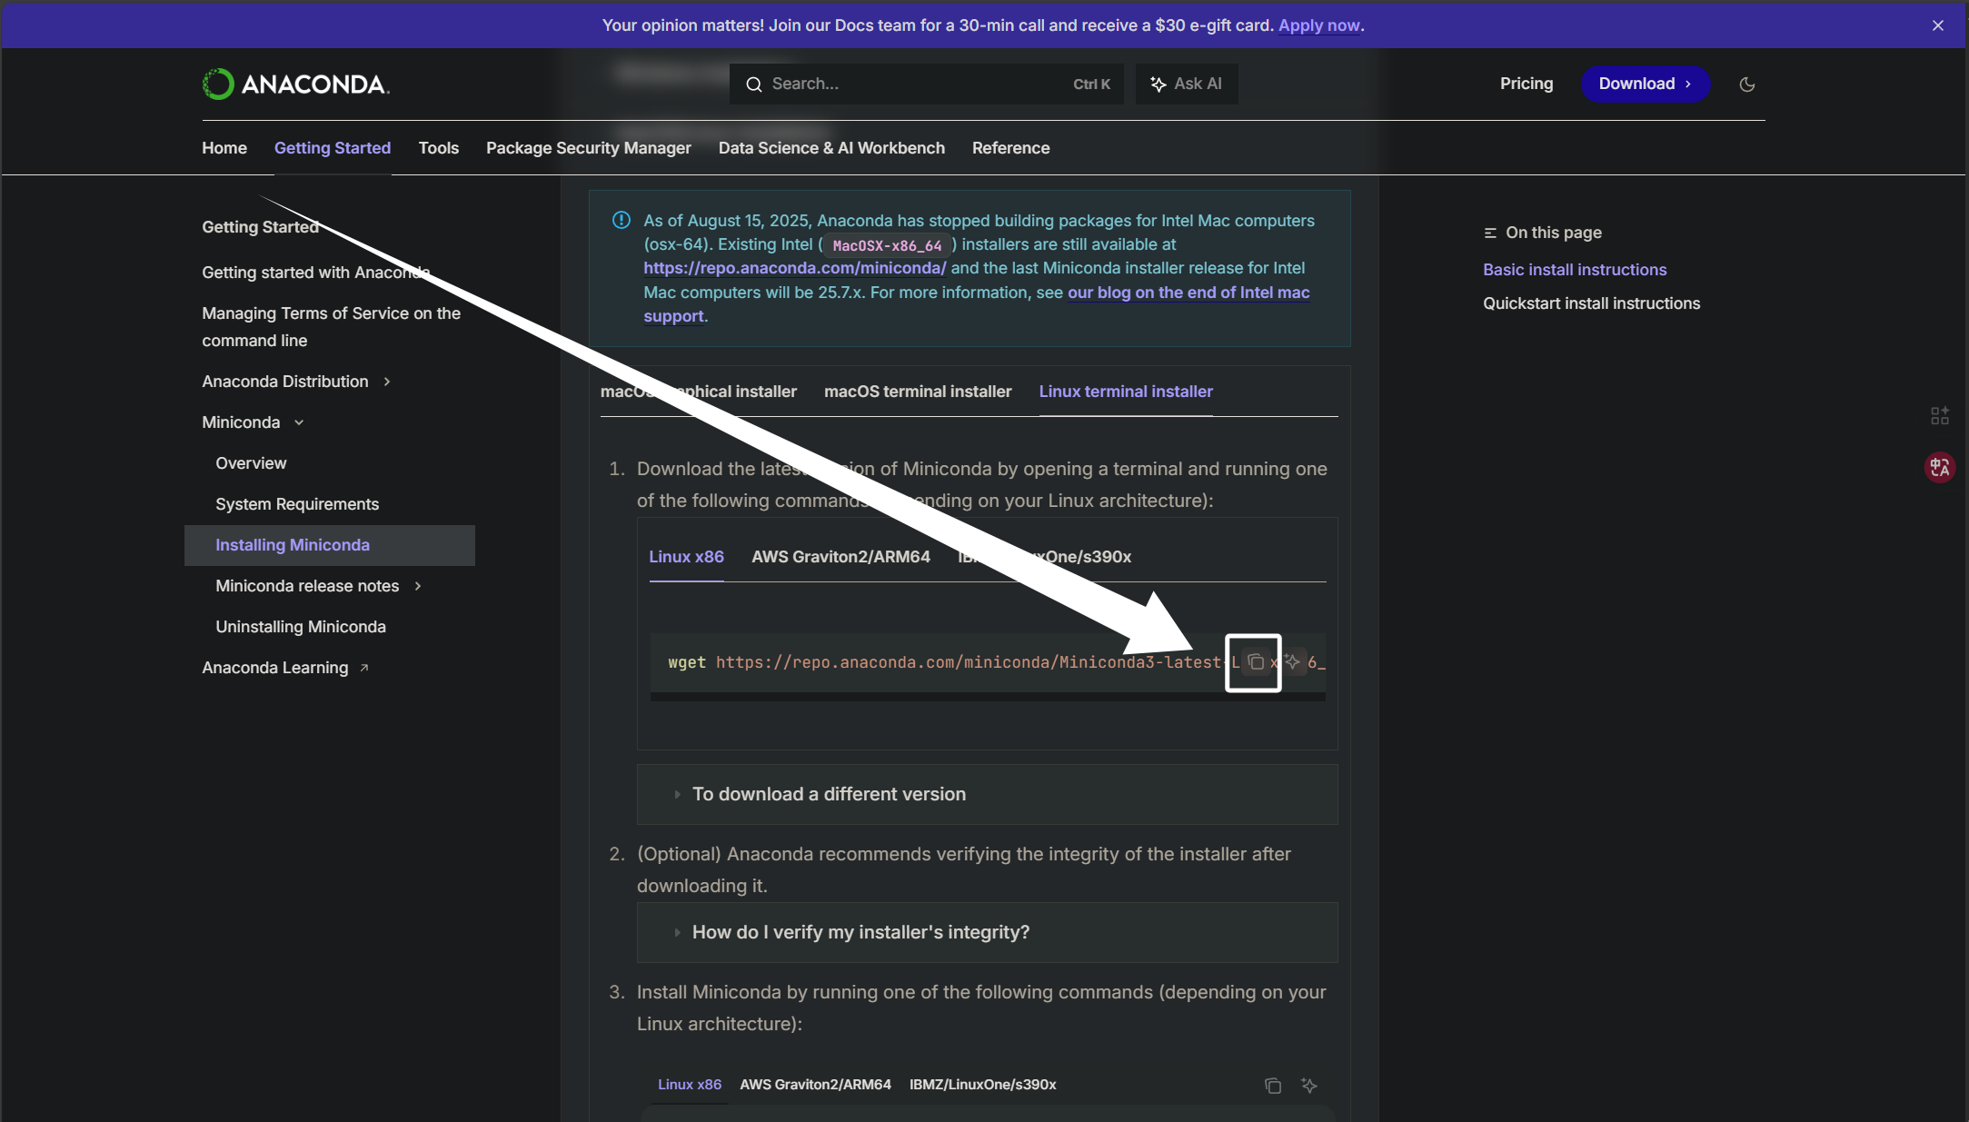The image size is (1969, 1122).
Task: Open Package Security Manager nav tab
Action: pyautogui.click(x=589, y=148)
